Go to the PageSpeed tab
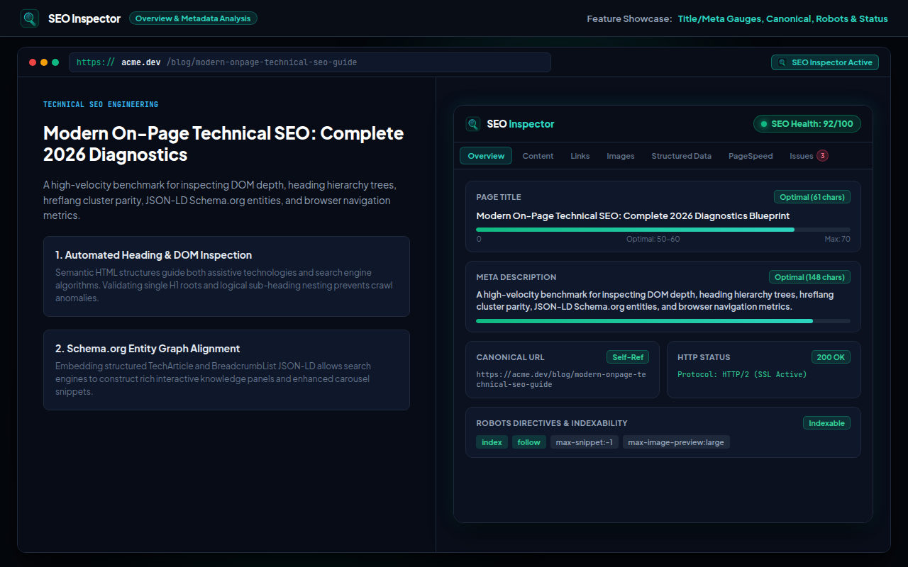The image size is (908, 567). point(751,156)
